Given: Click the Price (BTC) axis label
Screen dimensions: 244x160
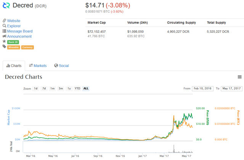Looking at the screenshot, I should (238, 118).
